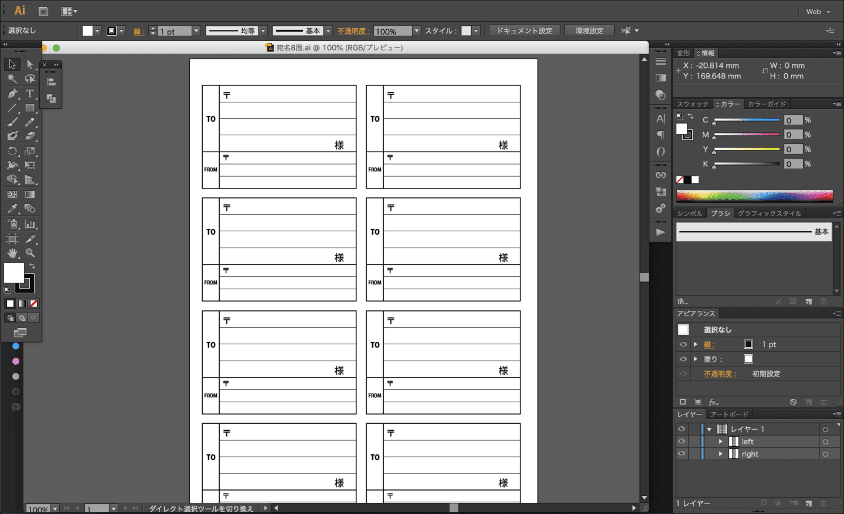Open the stroke weight dropdown

196,30
